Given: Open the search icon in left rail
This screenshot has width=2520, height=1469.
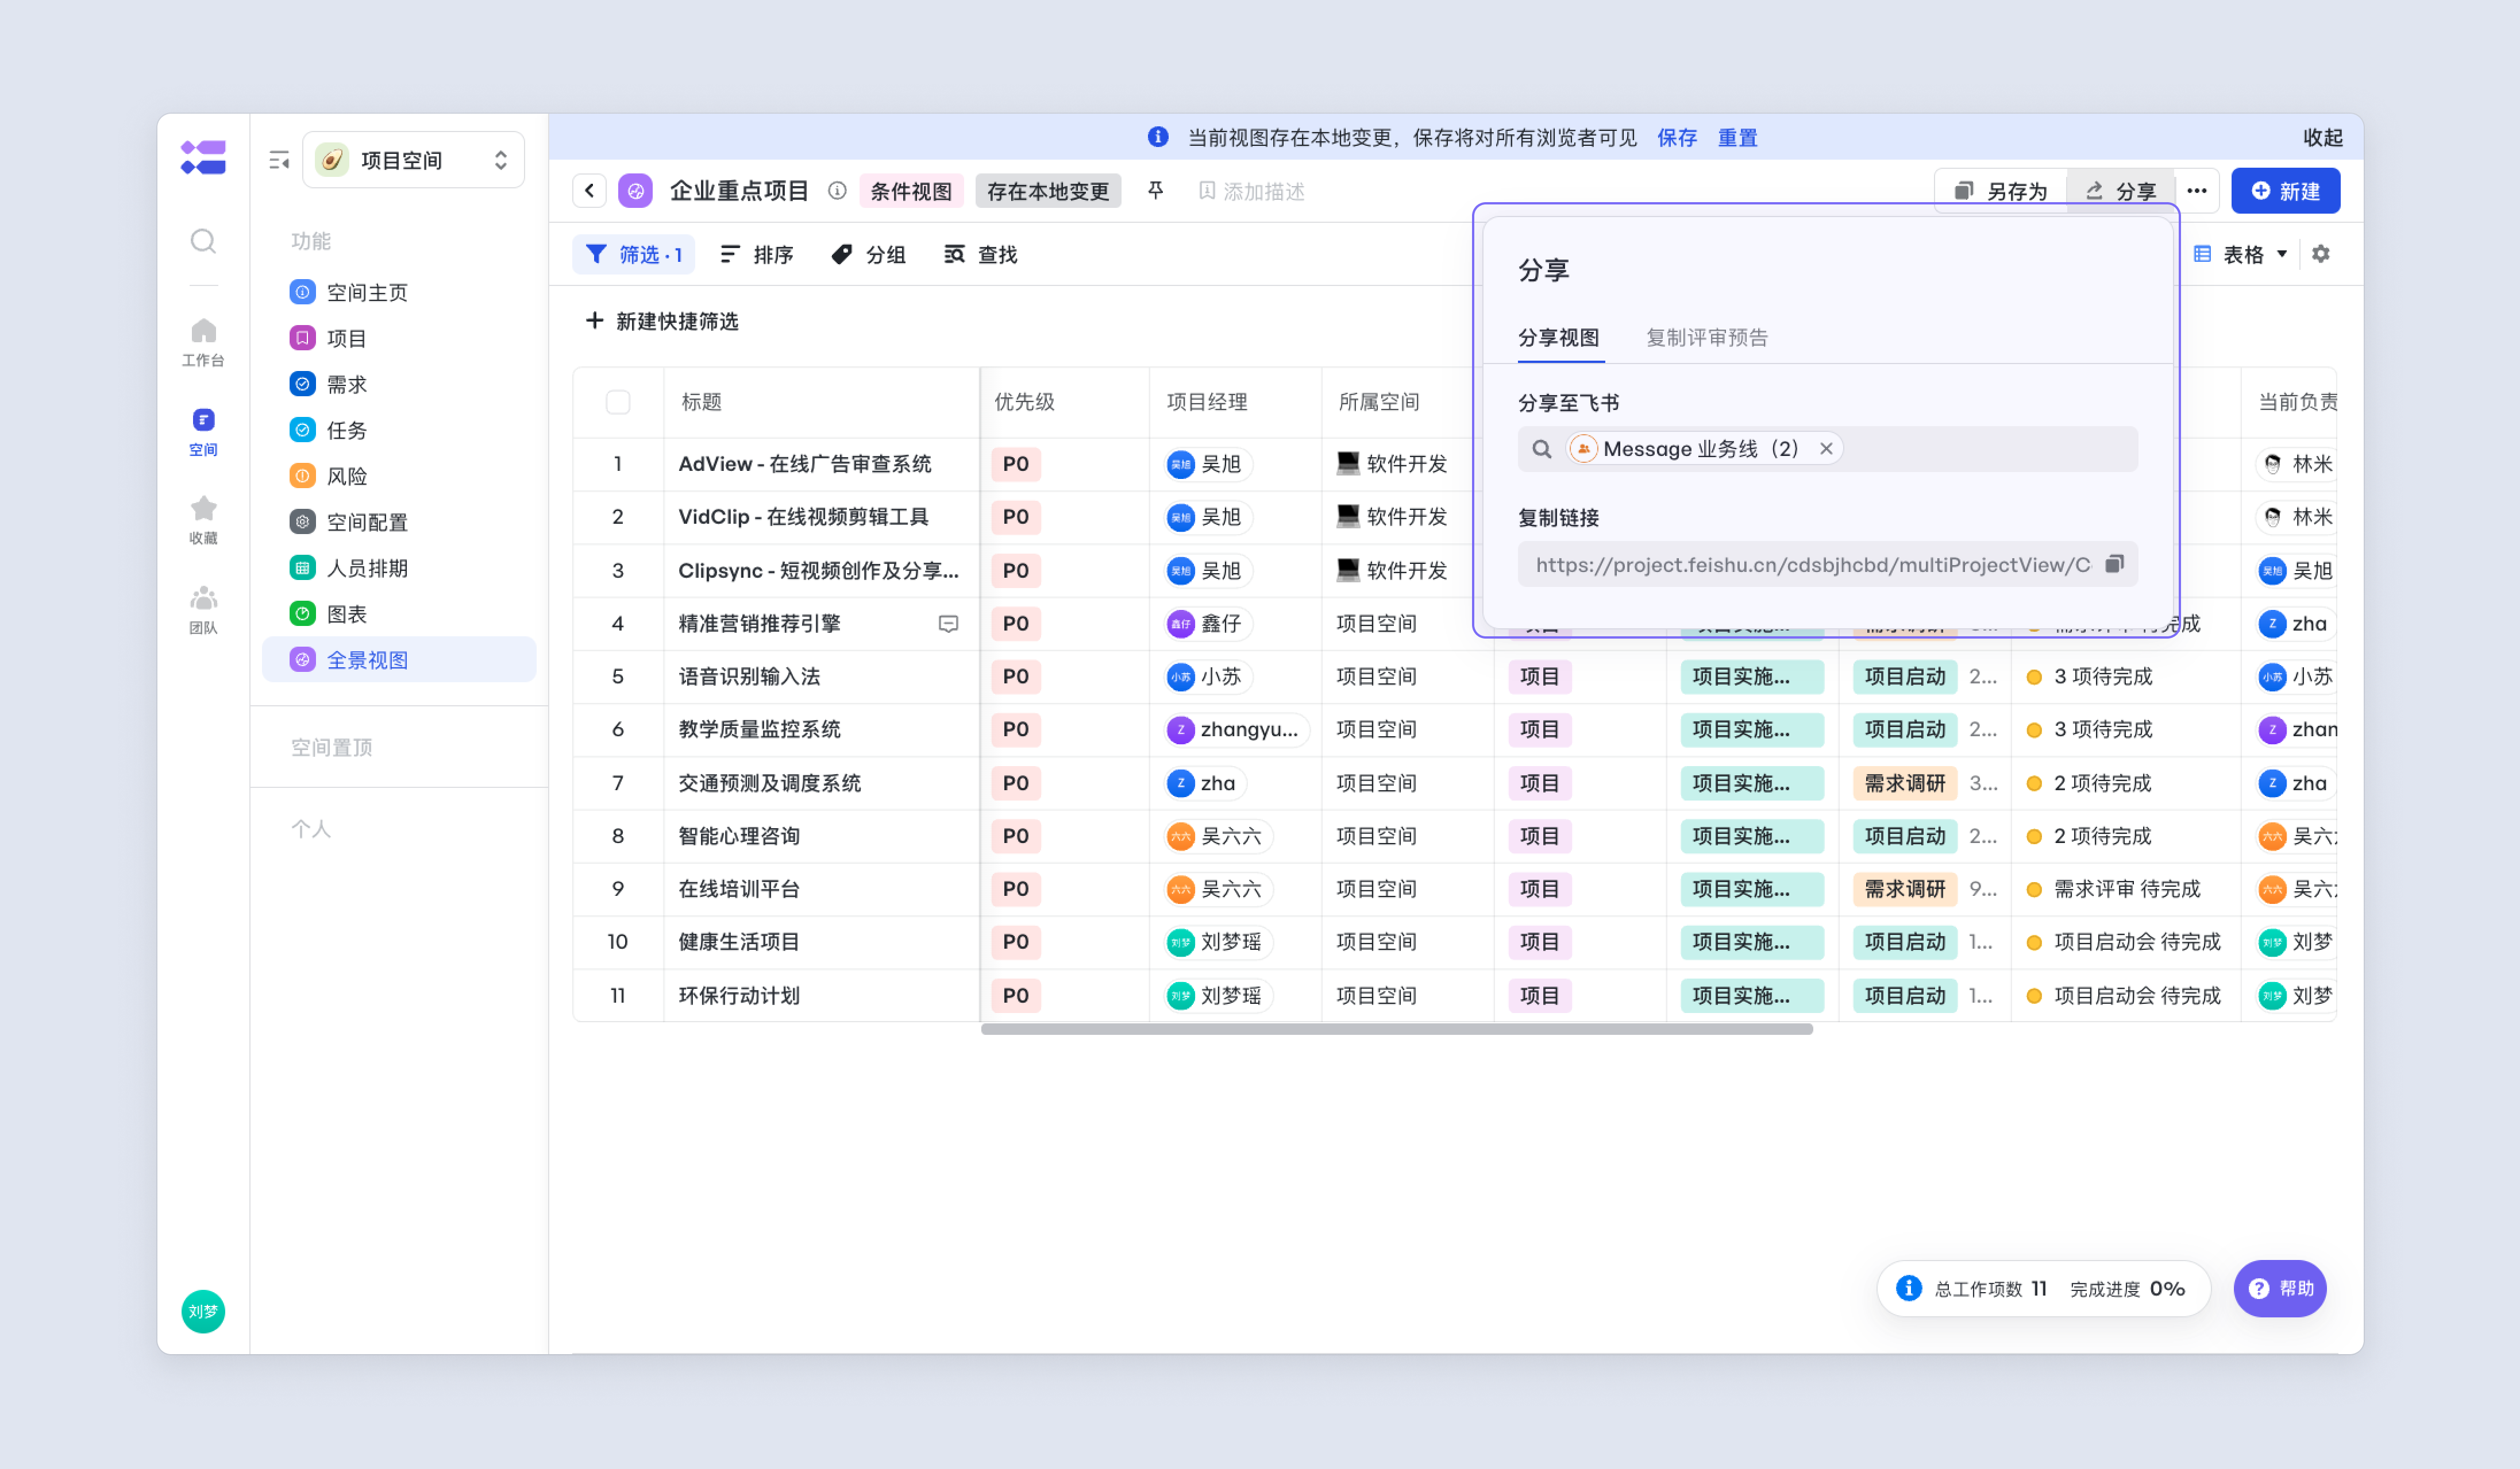Looking at the screenshot, I should tap(203, 241).
